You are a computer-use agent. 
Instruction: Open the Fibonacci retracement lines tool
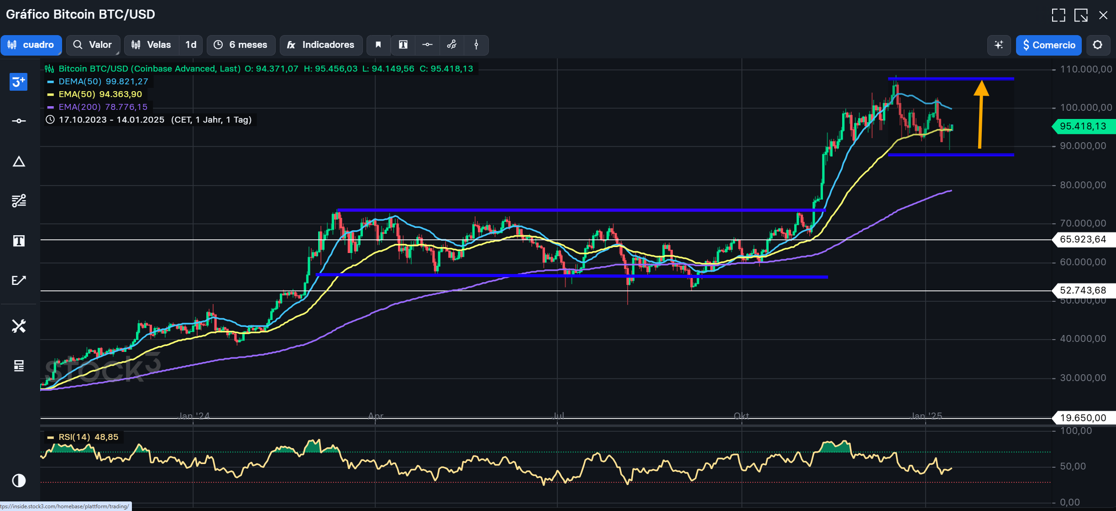[19, 201]
